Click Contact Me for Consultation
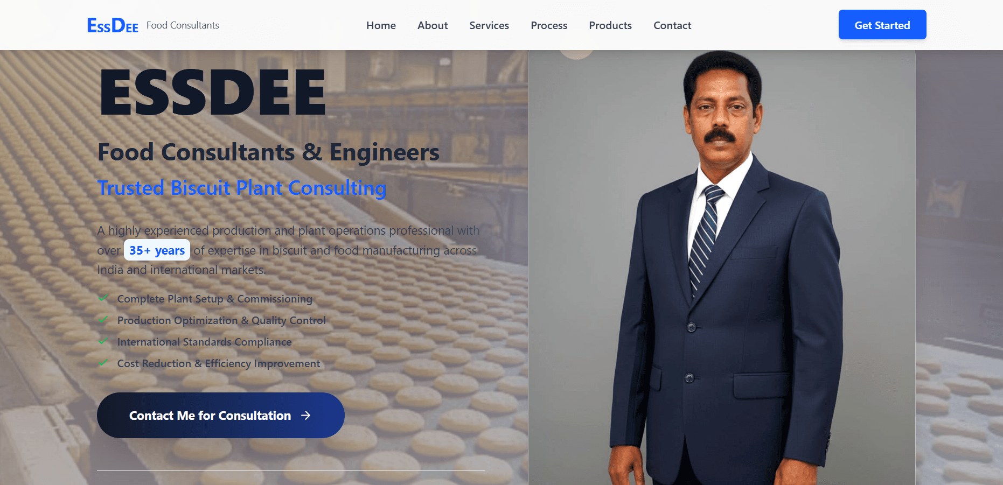The height and width of the screenshot is (485, 1003). coord(220,415)
